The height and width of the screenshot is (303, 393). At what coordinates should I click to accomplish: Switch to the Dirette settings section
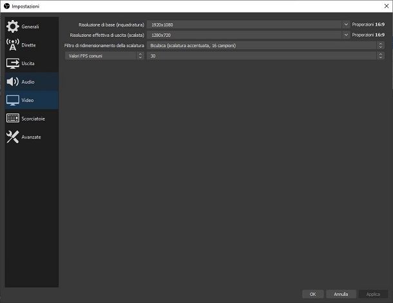32,45
